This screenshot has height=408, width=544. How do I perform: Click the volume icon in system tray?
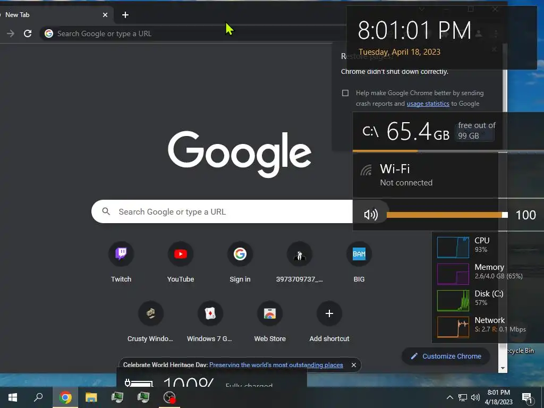(x=475, y=397)
